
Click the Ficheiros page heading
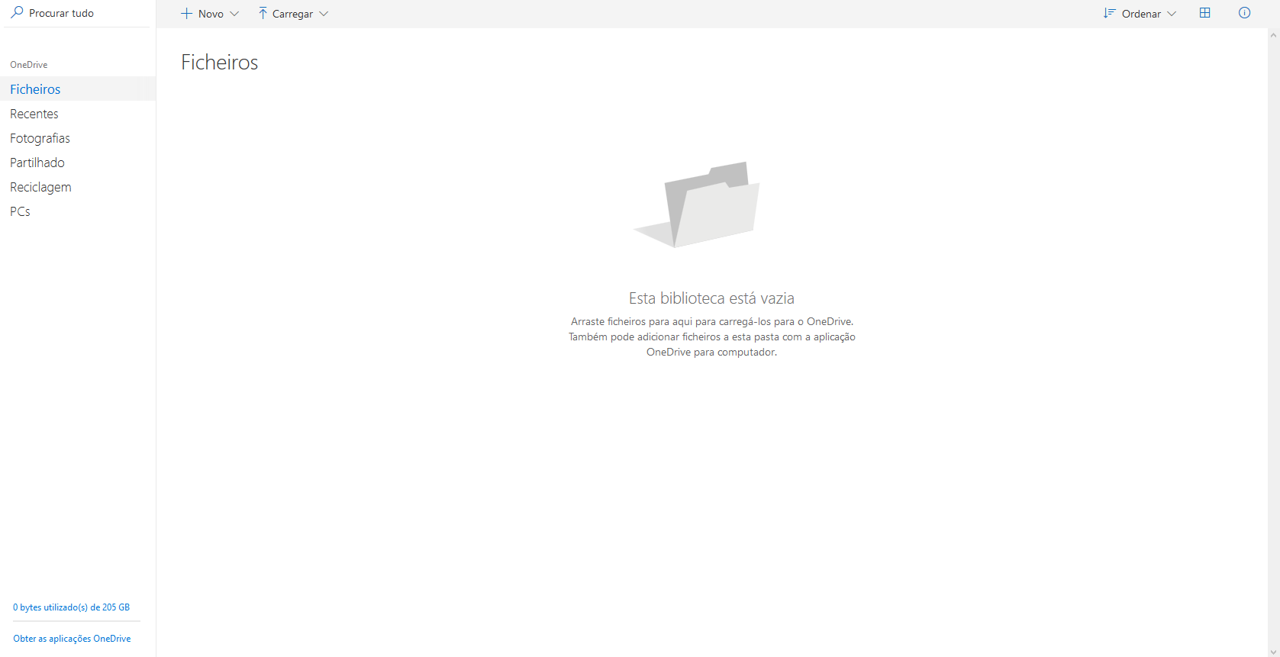pyautogui.click(x=220, y=63)
